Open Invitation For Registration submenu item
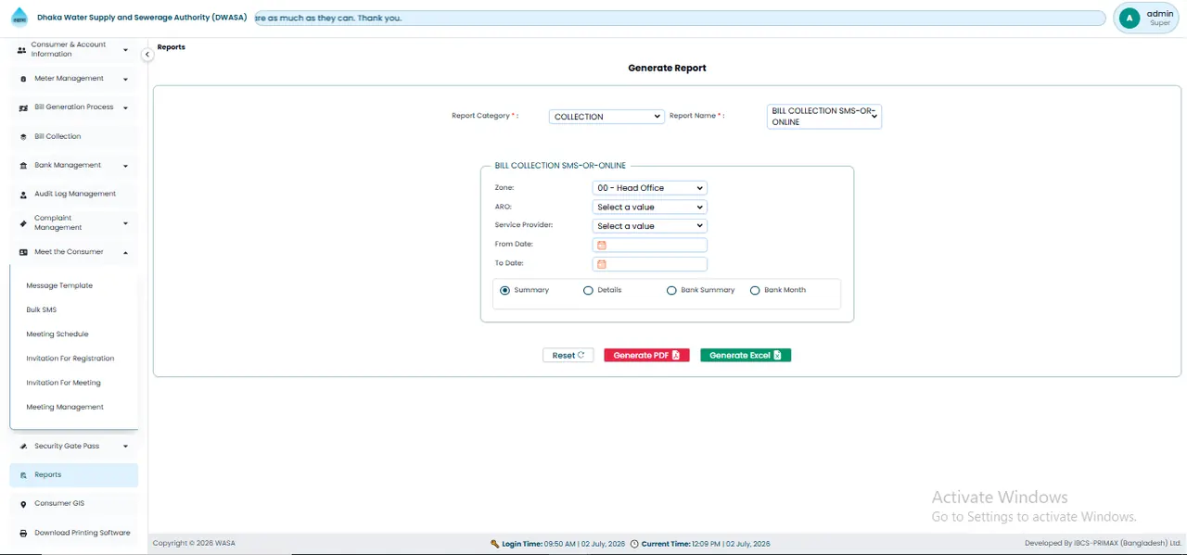The image size is (1187, 555). [x=70, y=359]
